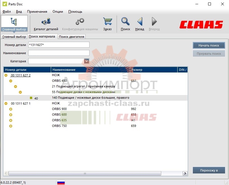The width and height of the screenshot is (229, 185).
Task: Click the Наименование input field
Action: (x=59, y=53)
